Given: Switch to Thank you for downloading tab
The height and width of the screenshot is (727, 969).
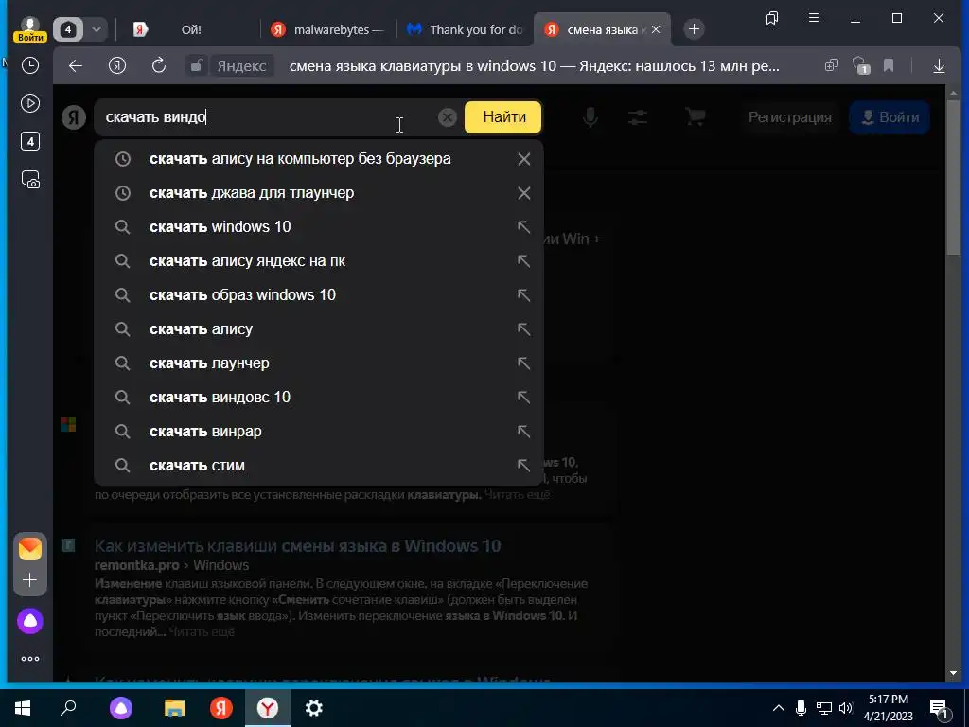Looking at the screenshot, I should tap(466, 29).
